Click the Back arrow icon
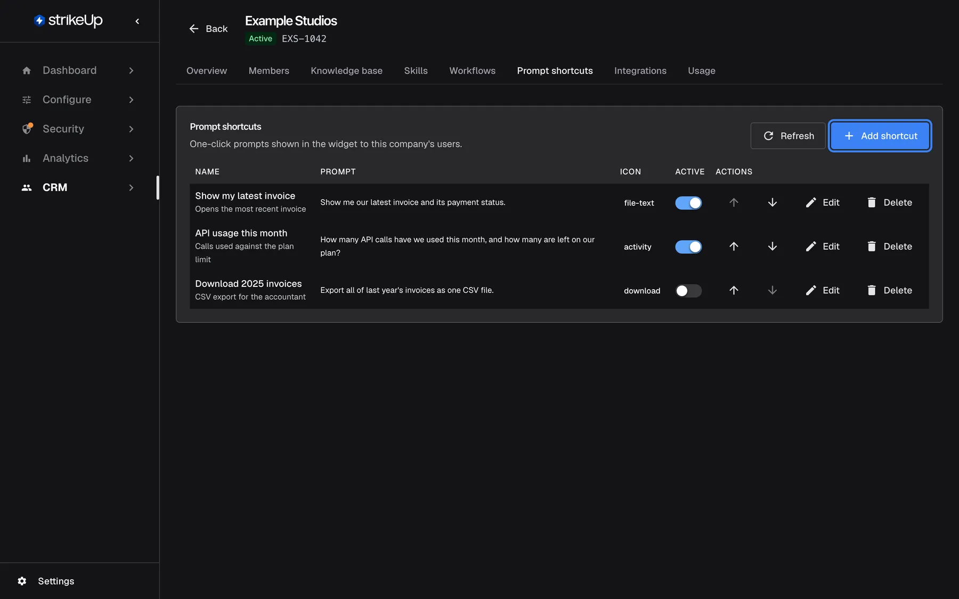This screenshot has width=959, height=599. 194,29
